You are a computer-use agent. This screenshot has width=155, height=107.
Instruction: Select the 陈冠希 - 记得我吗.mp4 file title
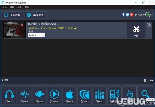point(42,24)
